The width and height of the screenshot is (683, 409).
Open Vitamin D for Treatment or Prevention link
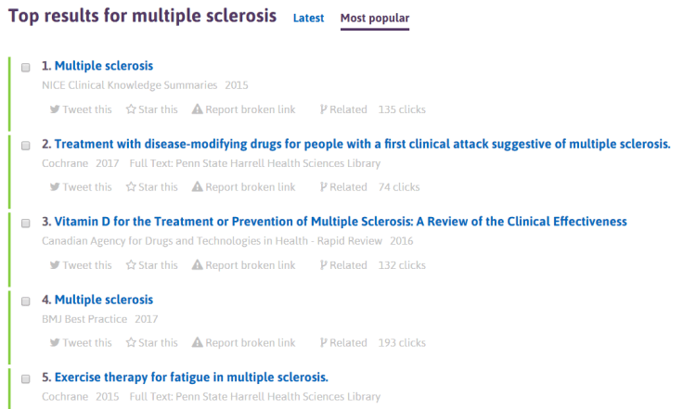click(341, 222)
